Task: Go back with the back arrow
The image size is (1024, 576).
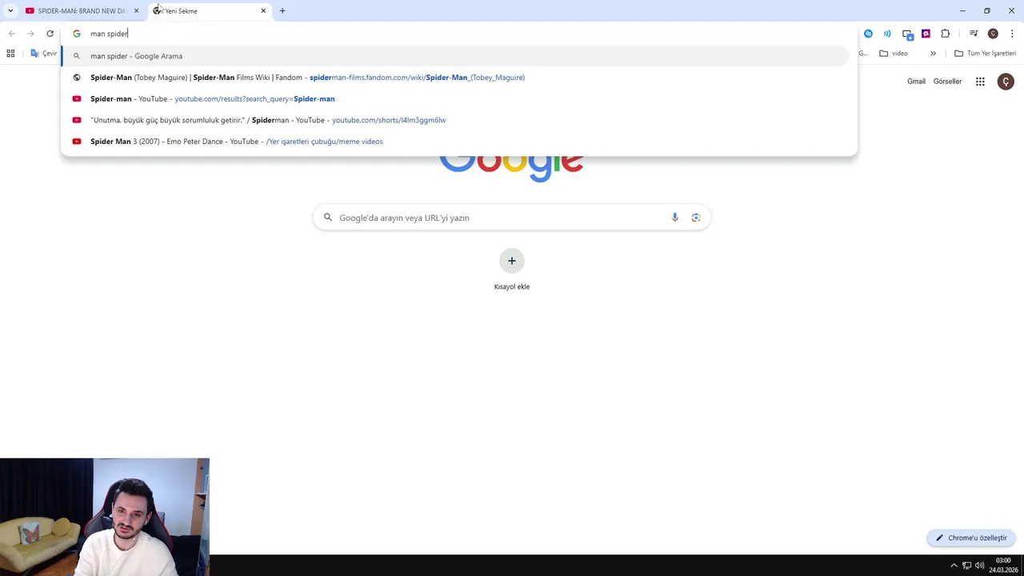Action: point(11,34)
